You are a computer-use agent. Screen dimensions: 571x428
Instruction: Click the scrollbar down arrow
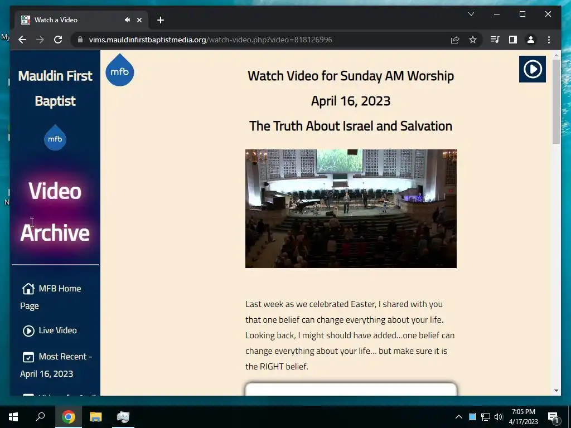tap(556, 391)
